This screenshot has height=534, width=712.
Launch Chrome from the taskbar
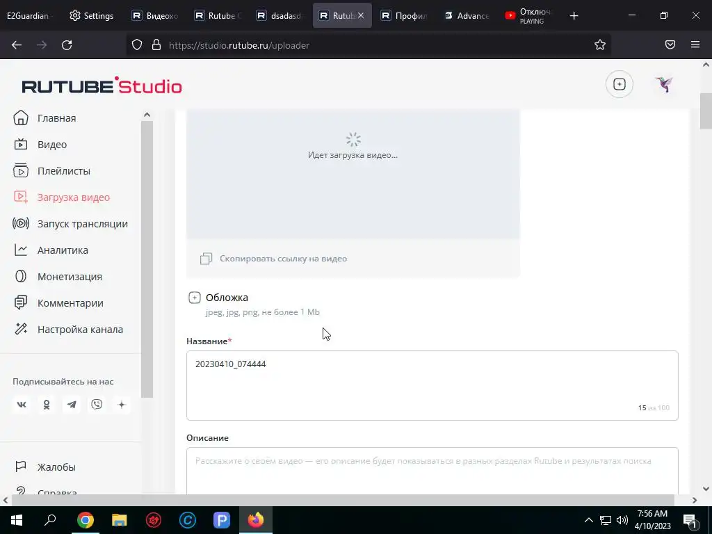pyautogui.click(x=85, y=520)
